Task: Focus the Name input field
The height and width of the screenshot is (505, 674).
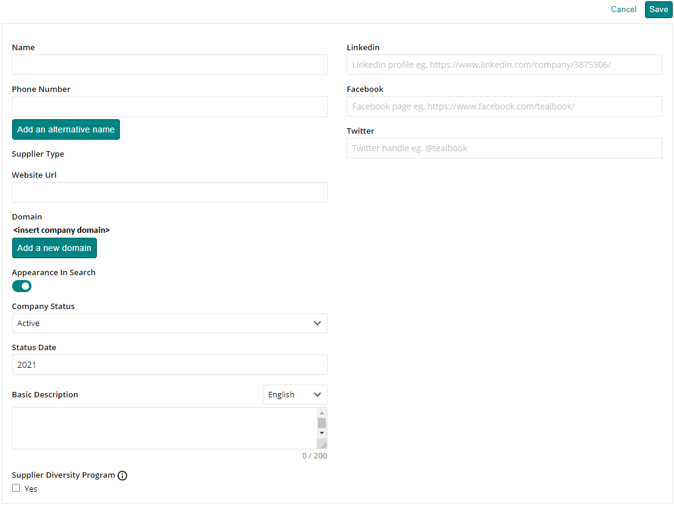Action: tap(170, 65)
